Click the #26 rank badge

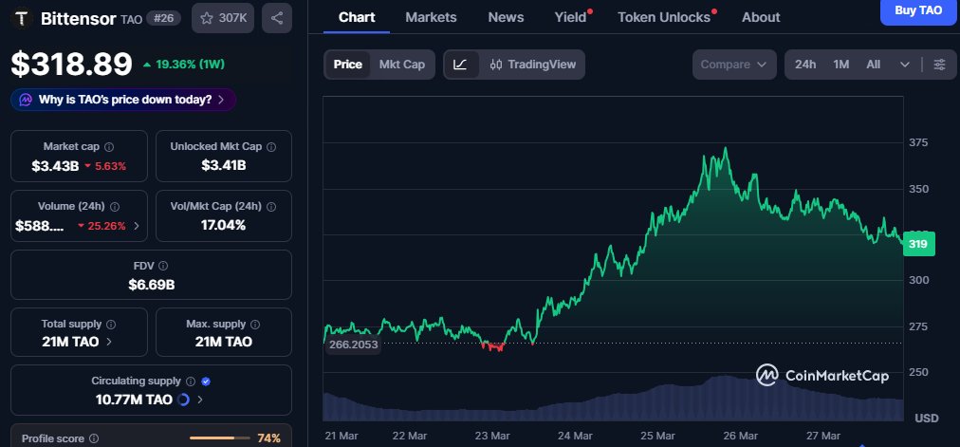[x=164, y=18]
